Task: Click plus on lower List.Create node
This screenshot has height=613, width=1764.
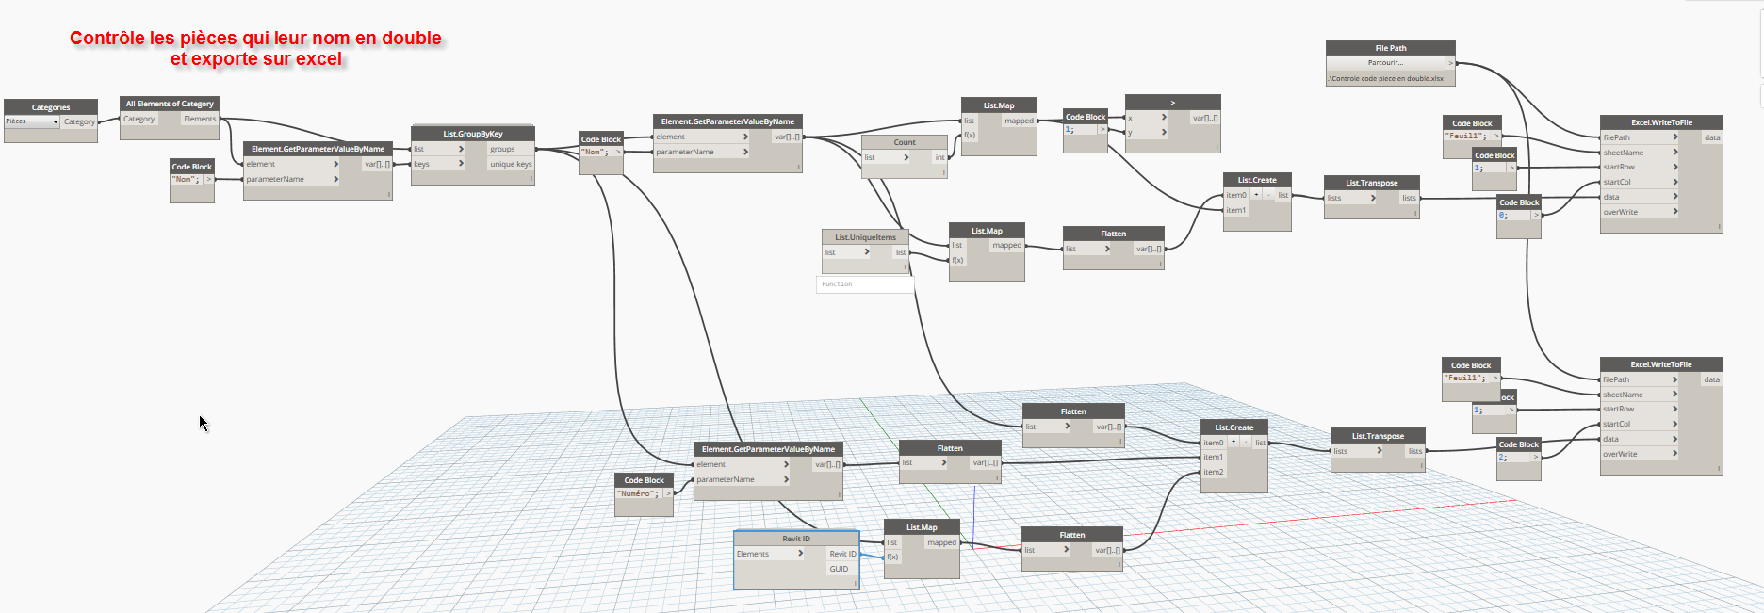Action: (x=1233, y=443)
